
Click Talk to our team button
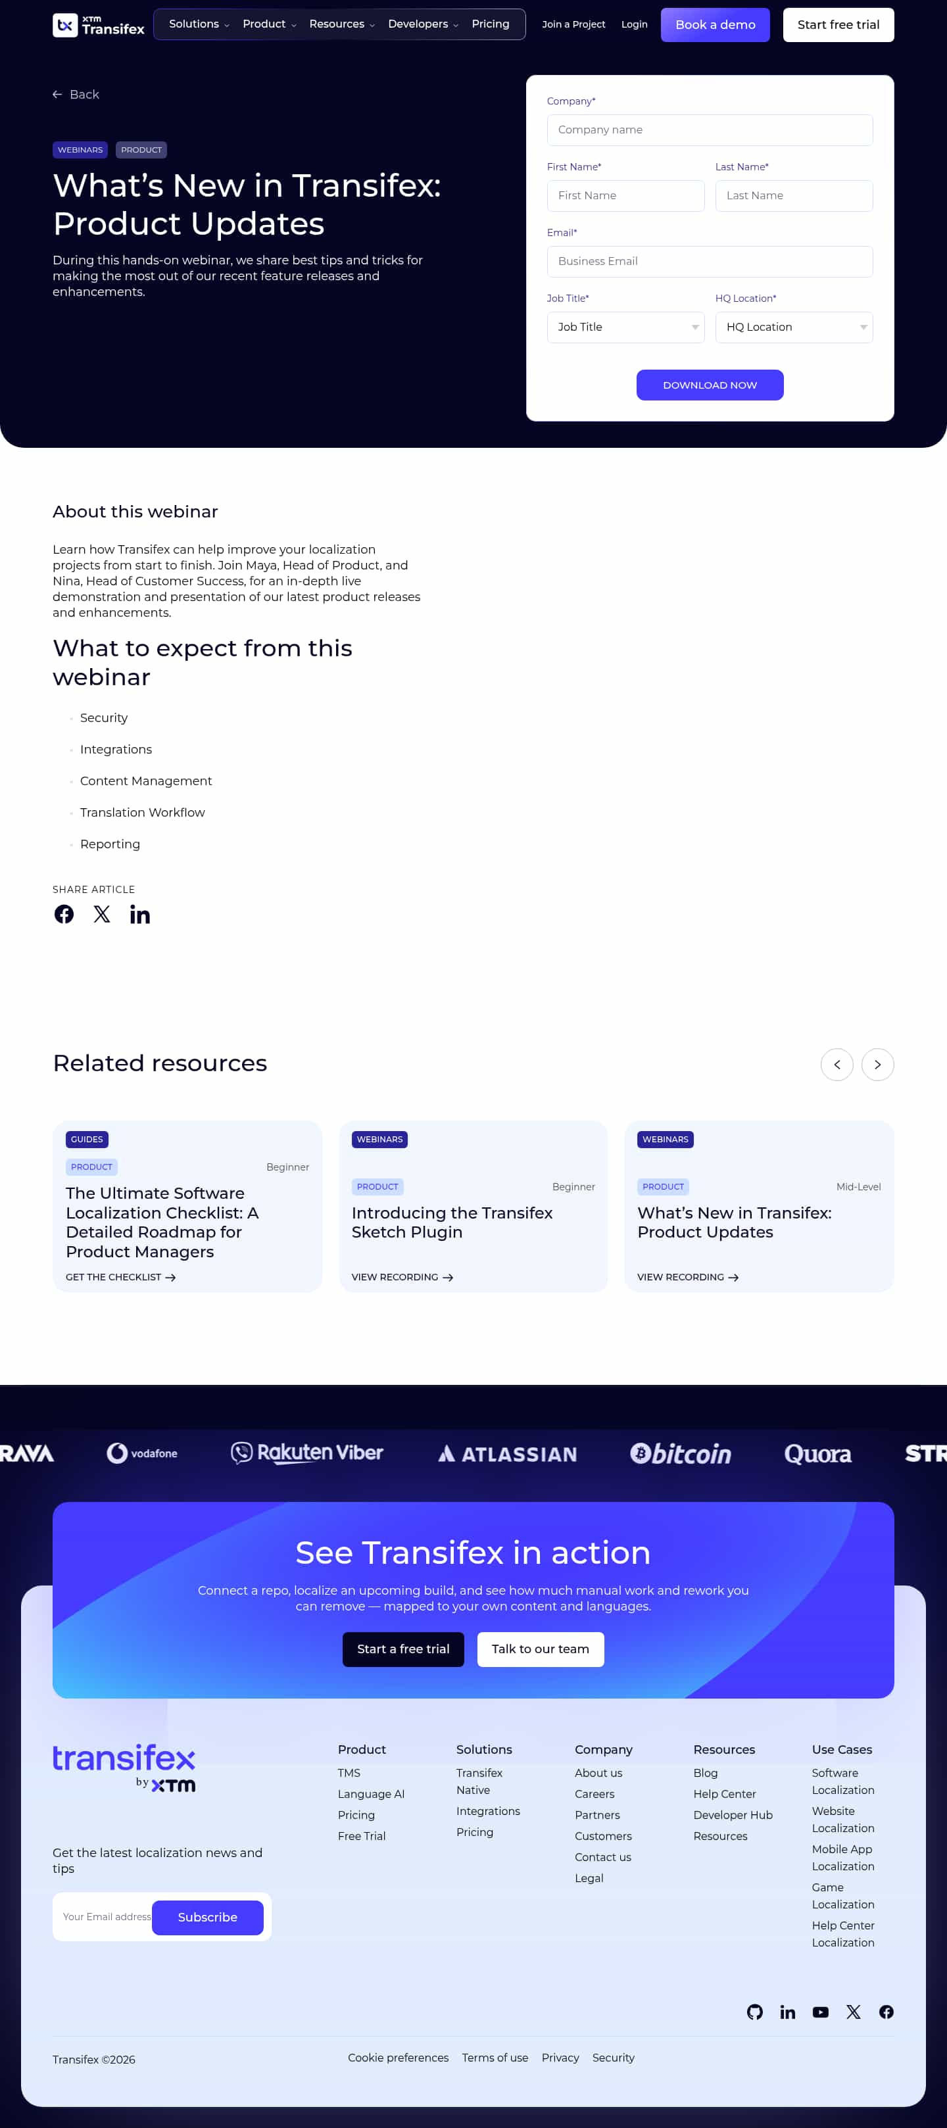pos(541,1649)
